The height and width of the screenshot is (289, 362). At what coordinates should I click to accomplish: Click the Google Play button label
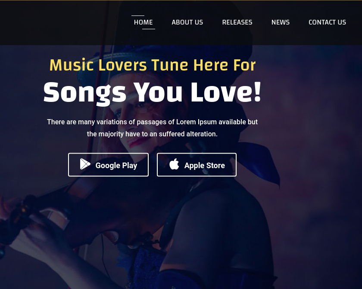coord(116,166)
